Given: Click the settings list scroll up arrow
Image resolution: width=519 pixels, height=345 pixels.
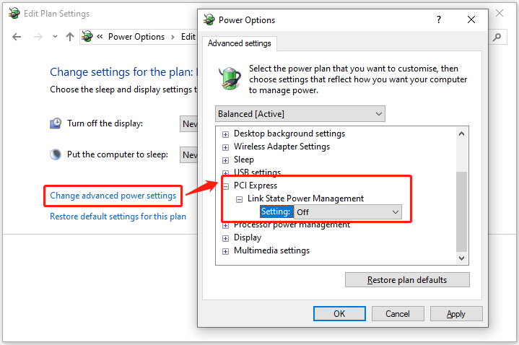Looking at the screenshot, I should click(x=461, y=134).
